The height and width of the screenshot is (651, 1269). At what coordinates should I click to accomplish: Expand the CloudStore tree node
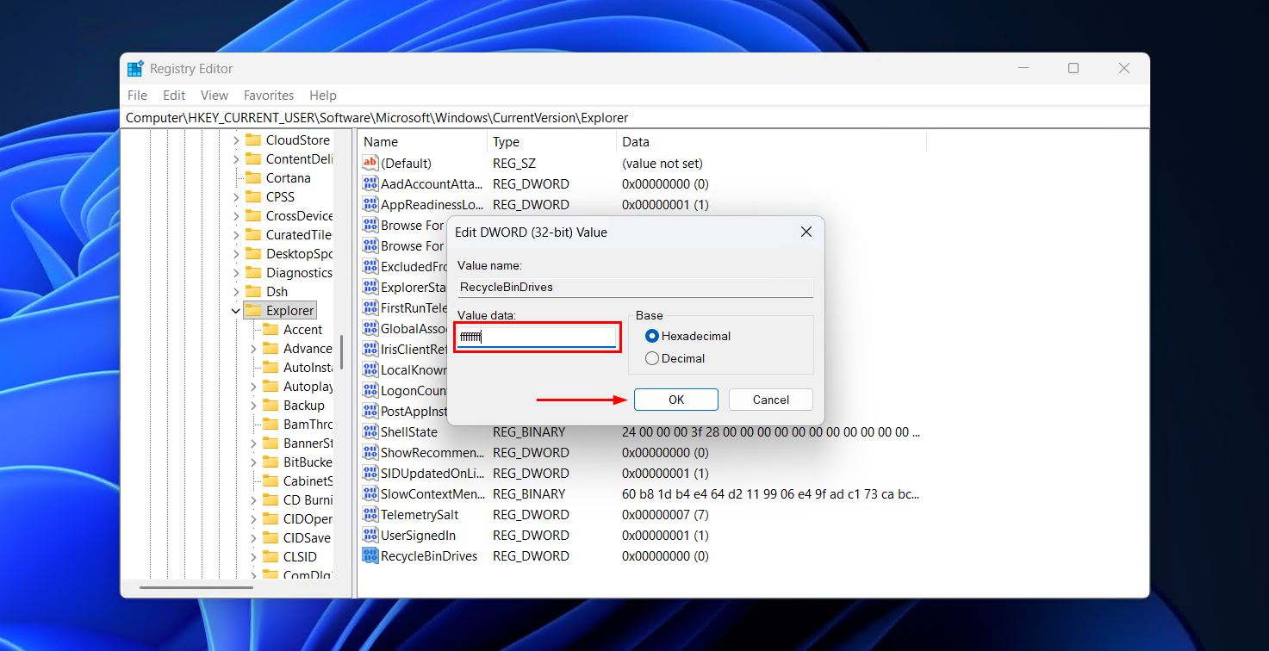[x=236, y=139]
